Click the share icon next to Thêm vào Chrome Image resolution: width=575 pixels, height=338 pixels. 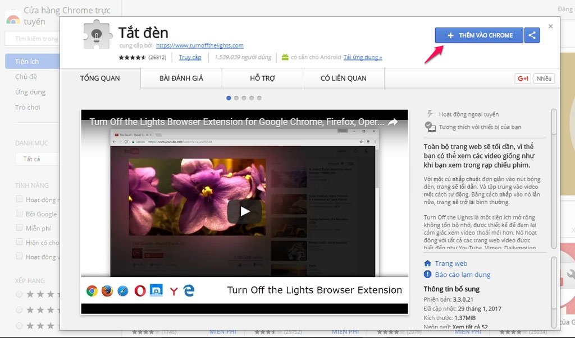pos(532,35)
